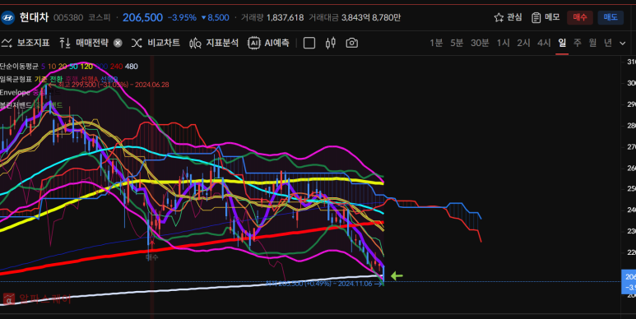The height and width of the screenshot is (319, 636).
Task: Toggle the 240-period moving average
Action: point(116,66)
